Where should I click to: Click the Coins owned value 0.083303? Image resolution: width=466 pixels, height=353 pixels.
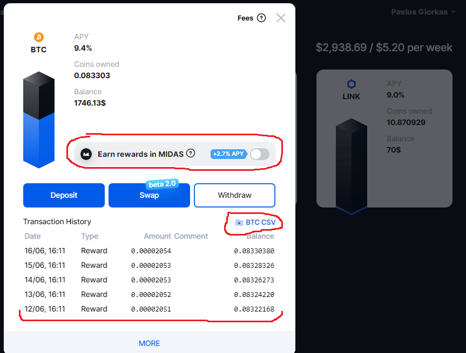point(92,75)
